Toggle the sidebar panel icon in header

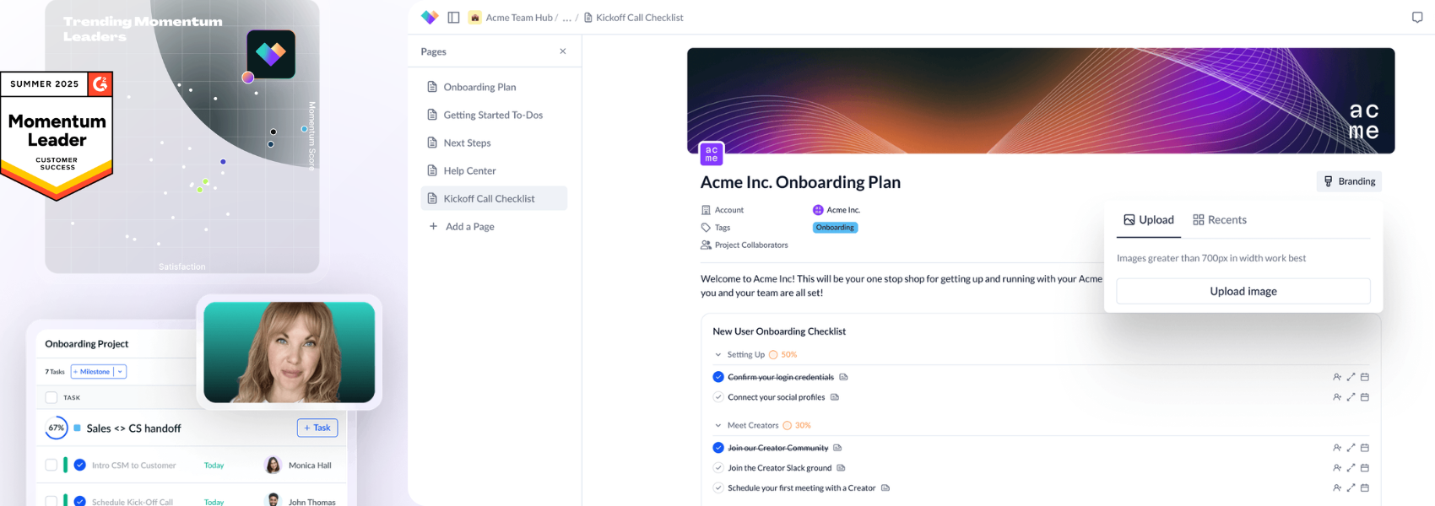(453, 18)
